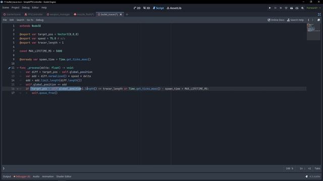Switch to muzzle_flash scene tab
Image resolution: width=323 pixels, height=181 pixels.
(x=84, y=15)
